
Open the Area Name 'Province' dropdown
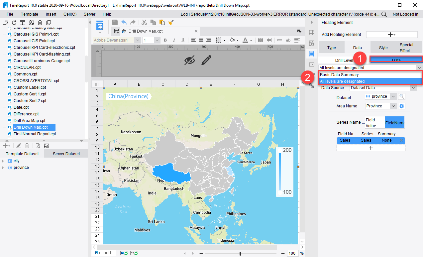380,106
